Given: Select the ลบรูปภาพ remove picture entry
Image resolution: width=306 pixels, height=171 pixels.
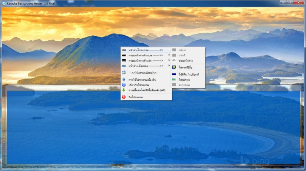Looking at the screenshot, I should click(x=188, y=85).
